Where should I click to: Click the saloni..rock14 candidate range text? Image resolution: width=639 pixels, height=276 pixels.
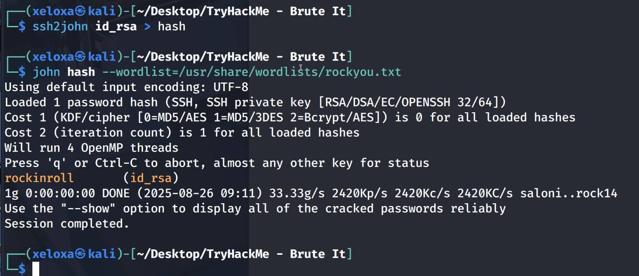pos(569,193)
